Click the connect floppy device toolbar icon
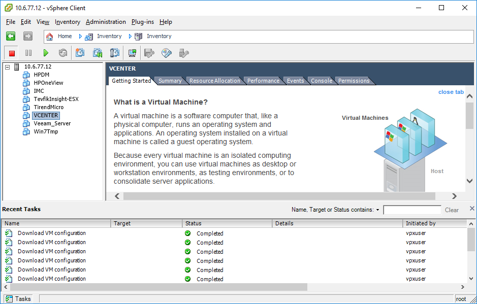 coord(149,53)
